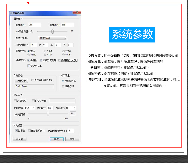
Task: Enable 保存至日期文件夹 checkbox
Action: coord(33,80)
